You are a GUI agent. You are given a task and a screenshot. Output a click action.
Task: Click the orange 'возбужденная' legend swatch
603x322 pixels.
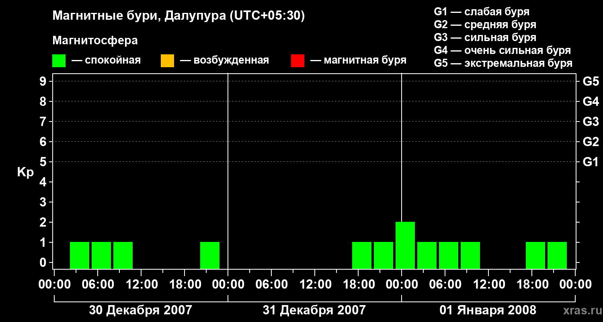167,61
